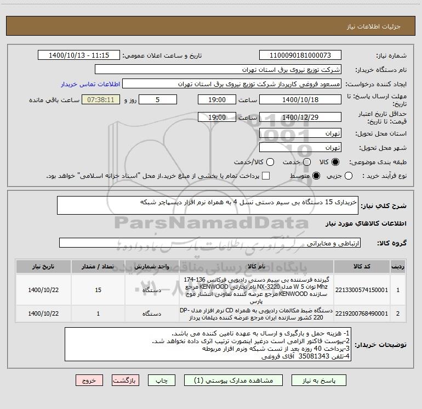
Task: Click the بازگشت back button
Action: point(126,380)
